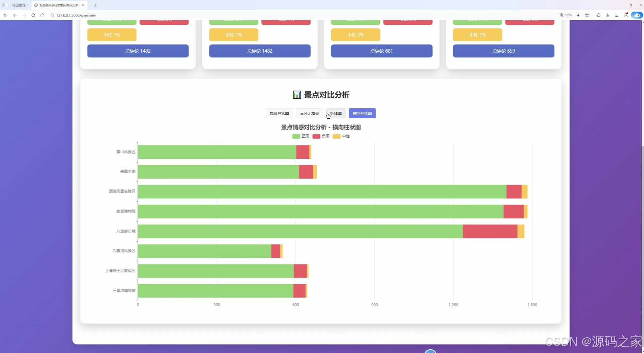Image resolution: width=644 pixels, height=353 pixels.
Task: Switch to 堆叠柱状图 chart view
Action: coord(279,113)
